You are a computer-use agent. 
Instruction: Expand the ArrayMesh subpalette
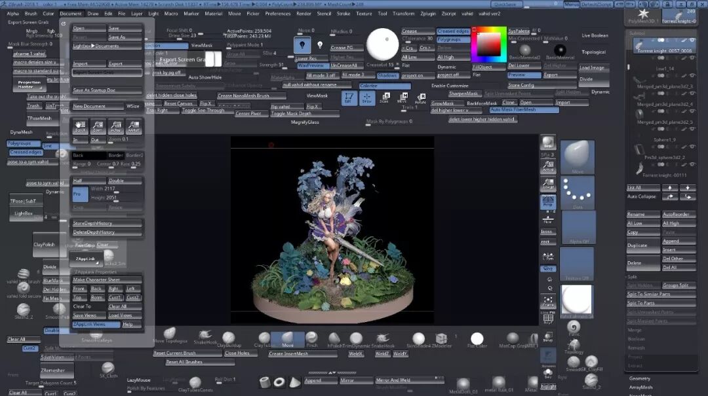[640, 387]
